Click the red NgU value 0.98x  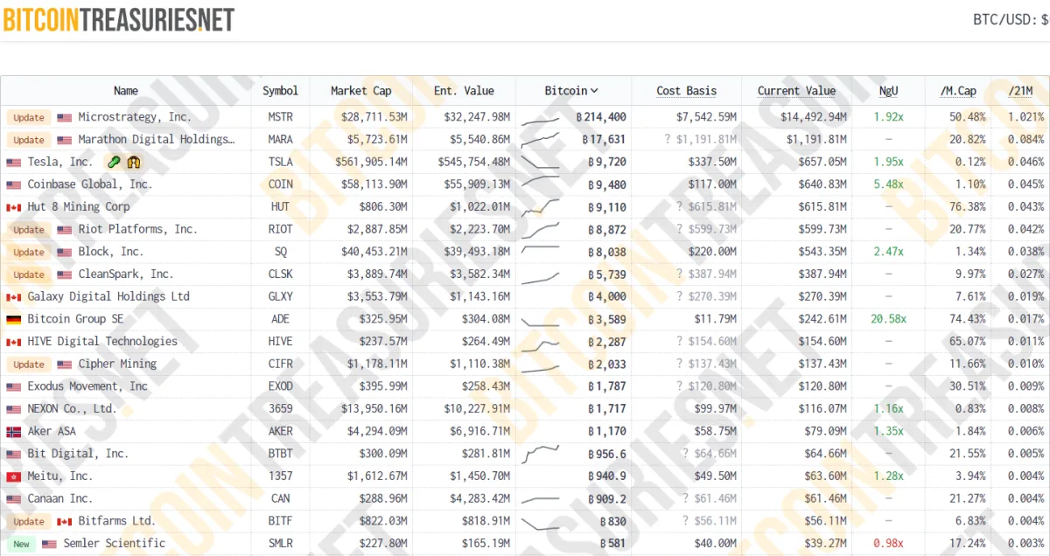tap(890, 544)
